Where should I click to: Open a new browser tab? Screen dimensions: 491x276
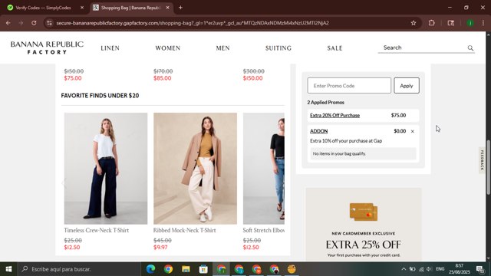pyautogui.click(x=180, y=8)
